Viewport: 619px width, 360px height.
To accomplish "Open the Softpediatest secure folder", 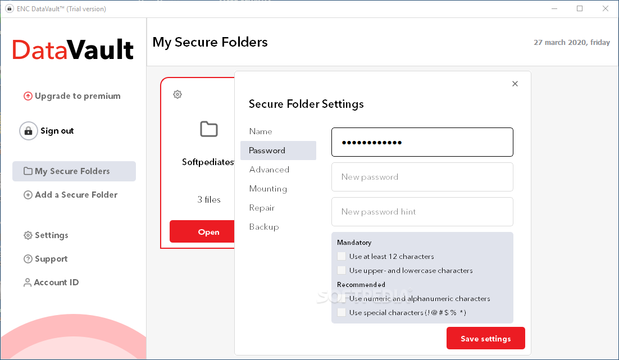I will (x=202, y=232).
